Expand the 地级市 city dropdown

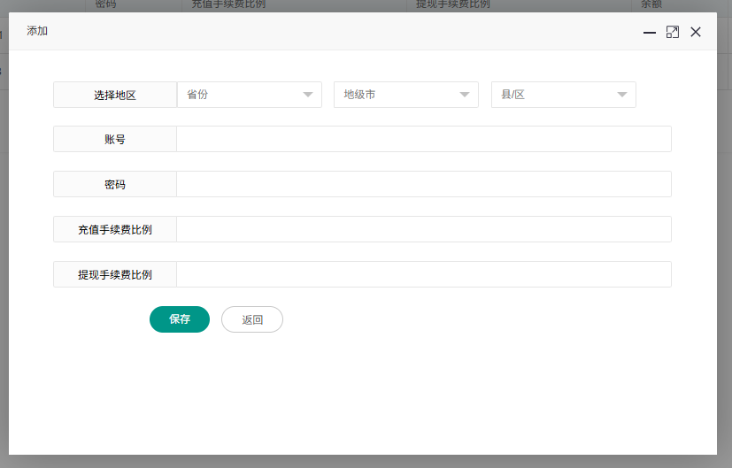(x=406, y=95)
